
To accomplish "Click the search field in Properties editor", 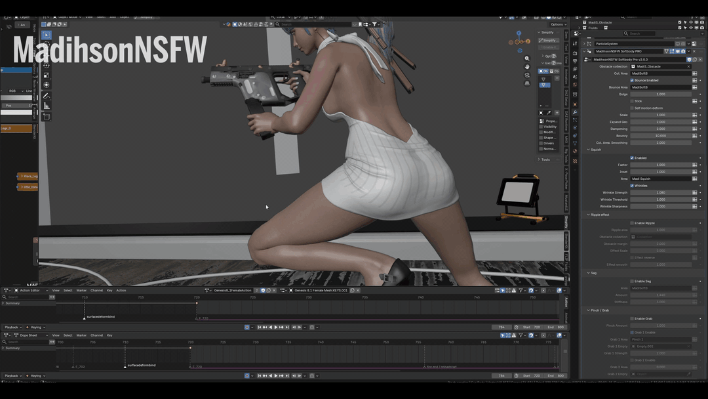I will pyautogui.click(x=639, y=33).
